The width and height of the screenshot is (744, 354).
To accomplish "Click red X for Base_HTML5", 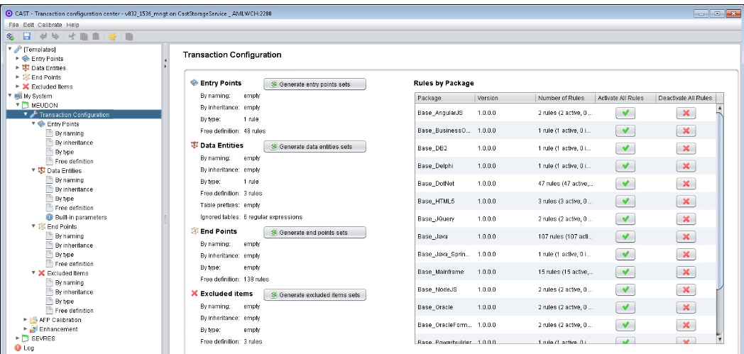I will pyautogui.click(x=686, y=201).
